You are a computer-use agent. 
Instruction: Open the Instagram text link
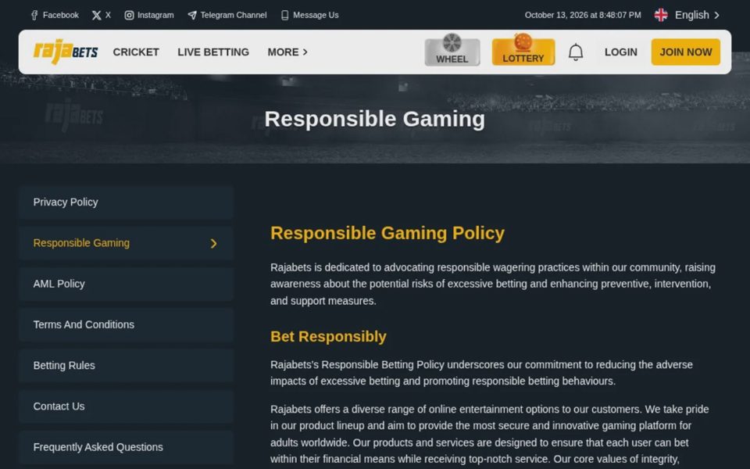click(x=155, y=16)
